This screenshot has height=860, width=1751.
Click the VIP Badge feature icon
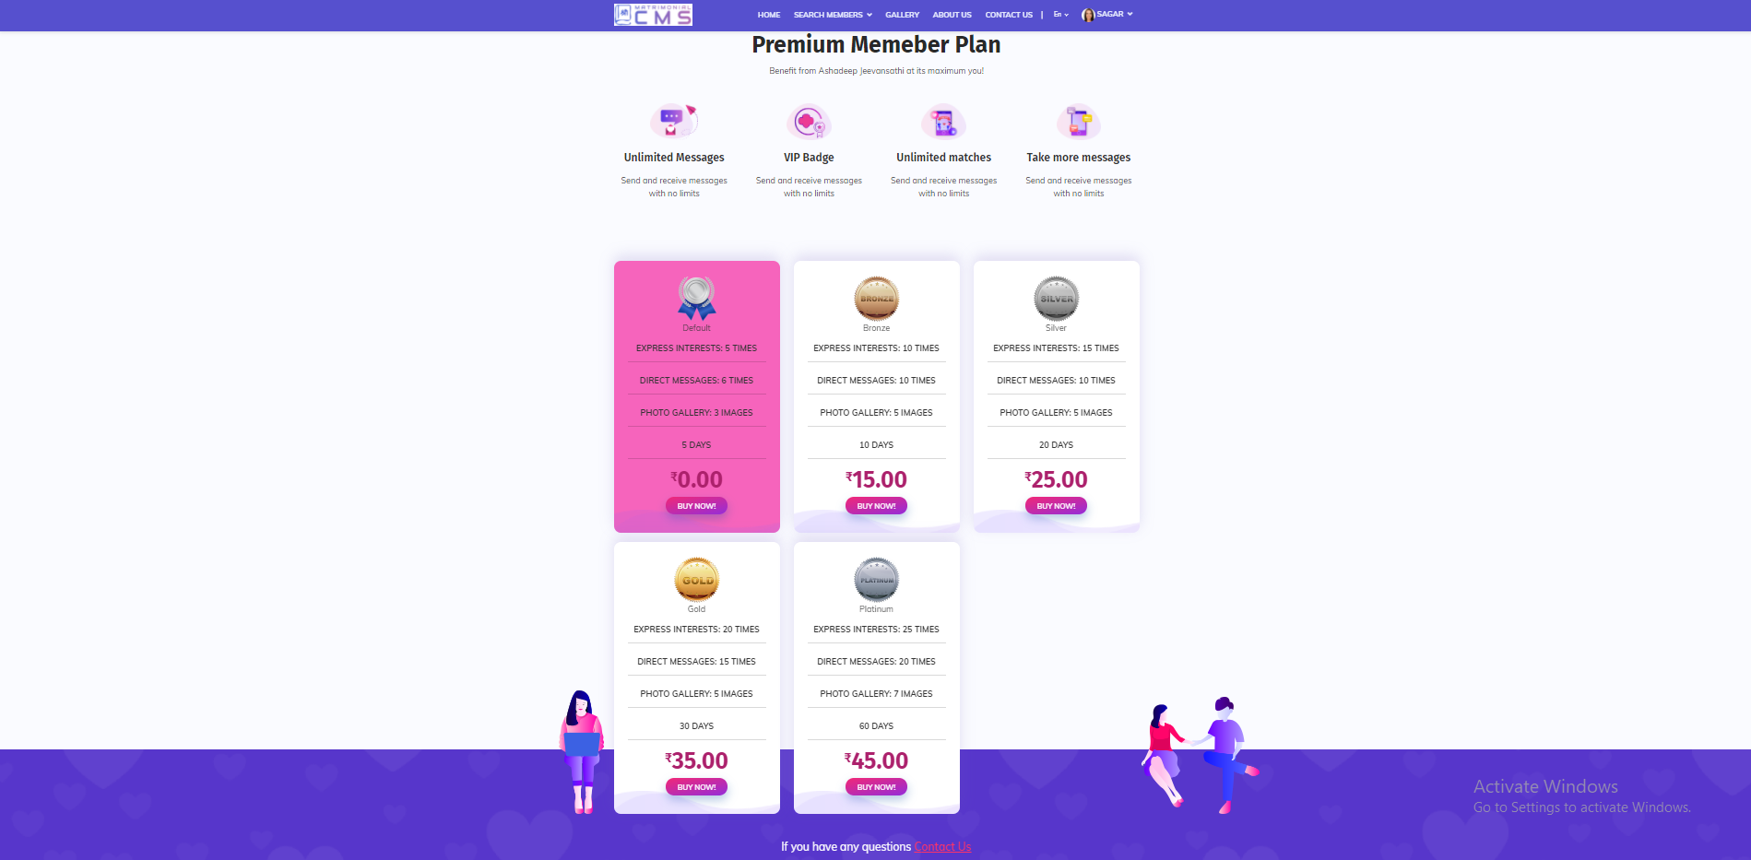coord(809,122)
